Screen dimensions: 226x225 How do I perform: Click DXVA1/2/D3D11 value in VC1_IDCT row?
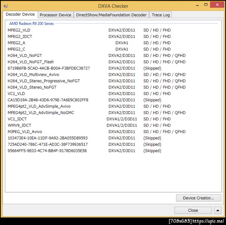pos(122,119)
